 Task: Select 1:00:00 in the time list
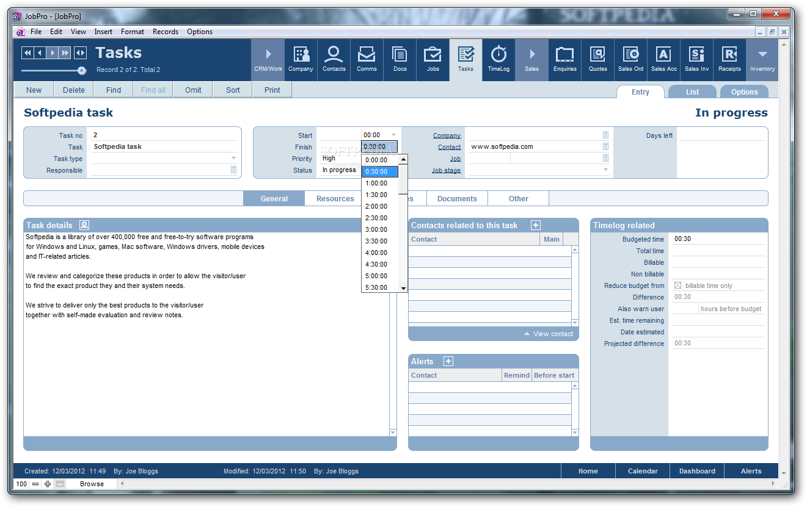tap(380, 183)
